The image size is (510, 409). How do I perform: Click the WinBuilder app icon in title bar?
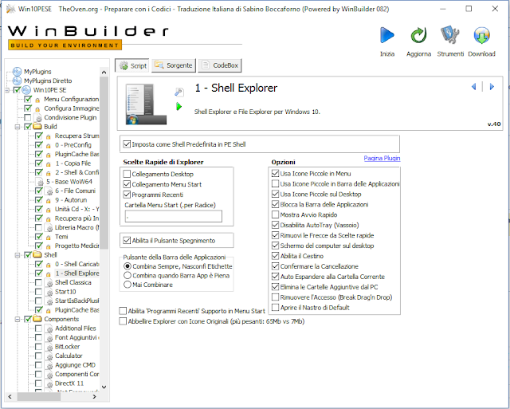click(x=10, y=9)
